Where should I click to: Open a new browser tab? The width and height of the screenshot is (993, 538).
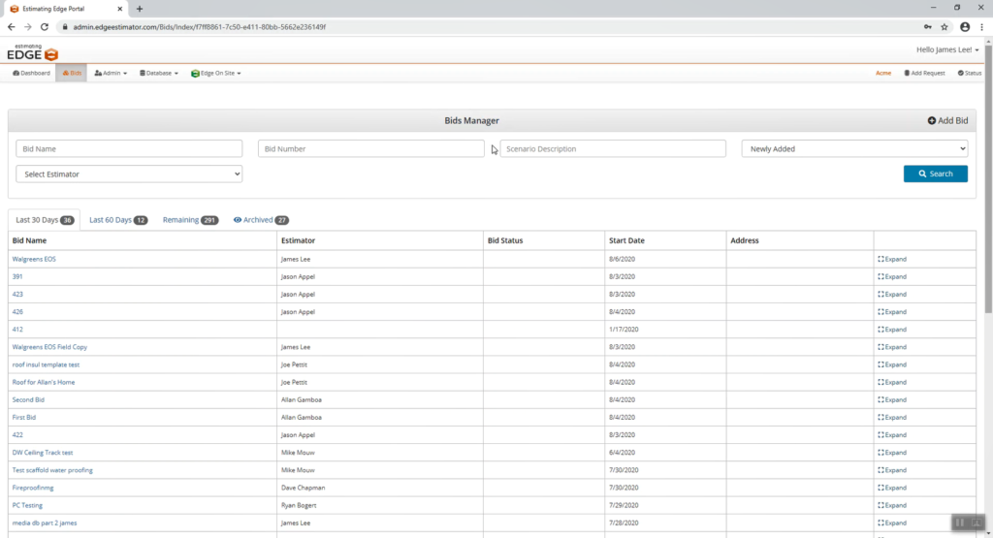tap(140, 8)
